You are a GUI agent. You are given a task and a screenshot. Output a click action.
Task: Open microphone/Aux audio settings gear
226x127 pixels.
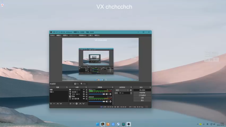pyautogui.click(x=110, y=94)
